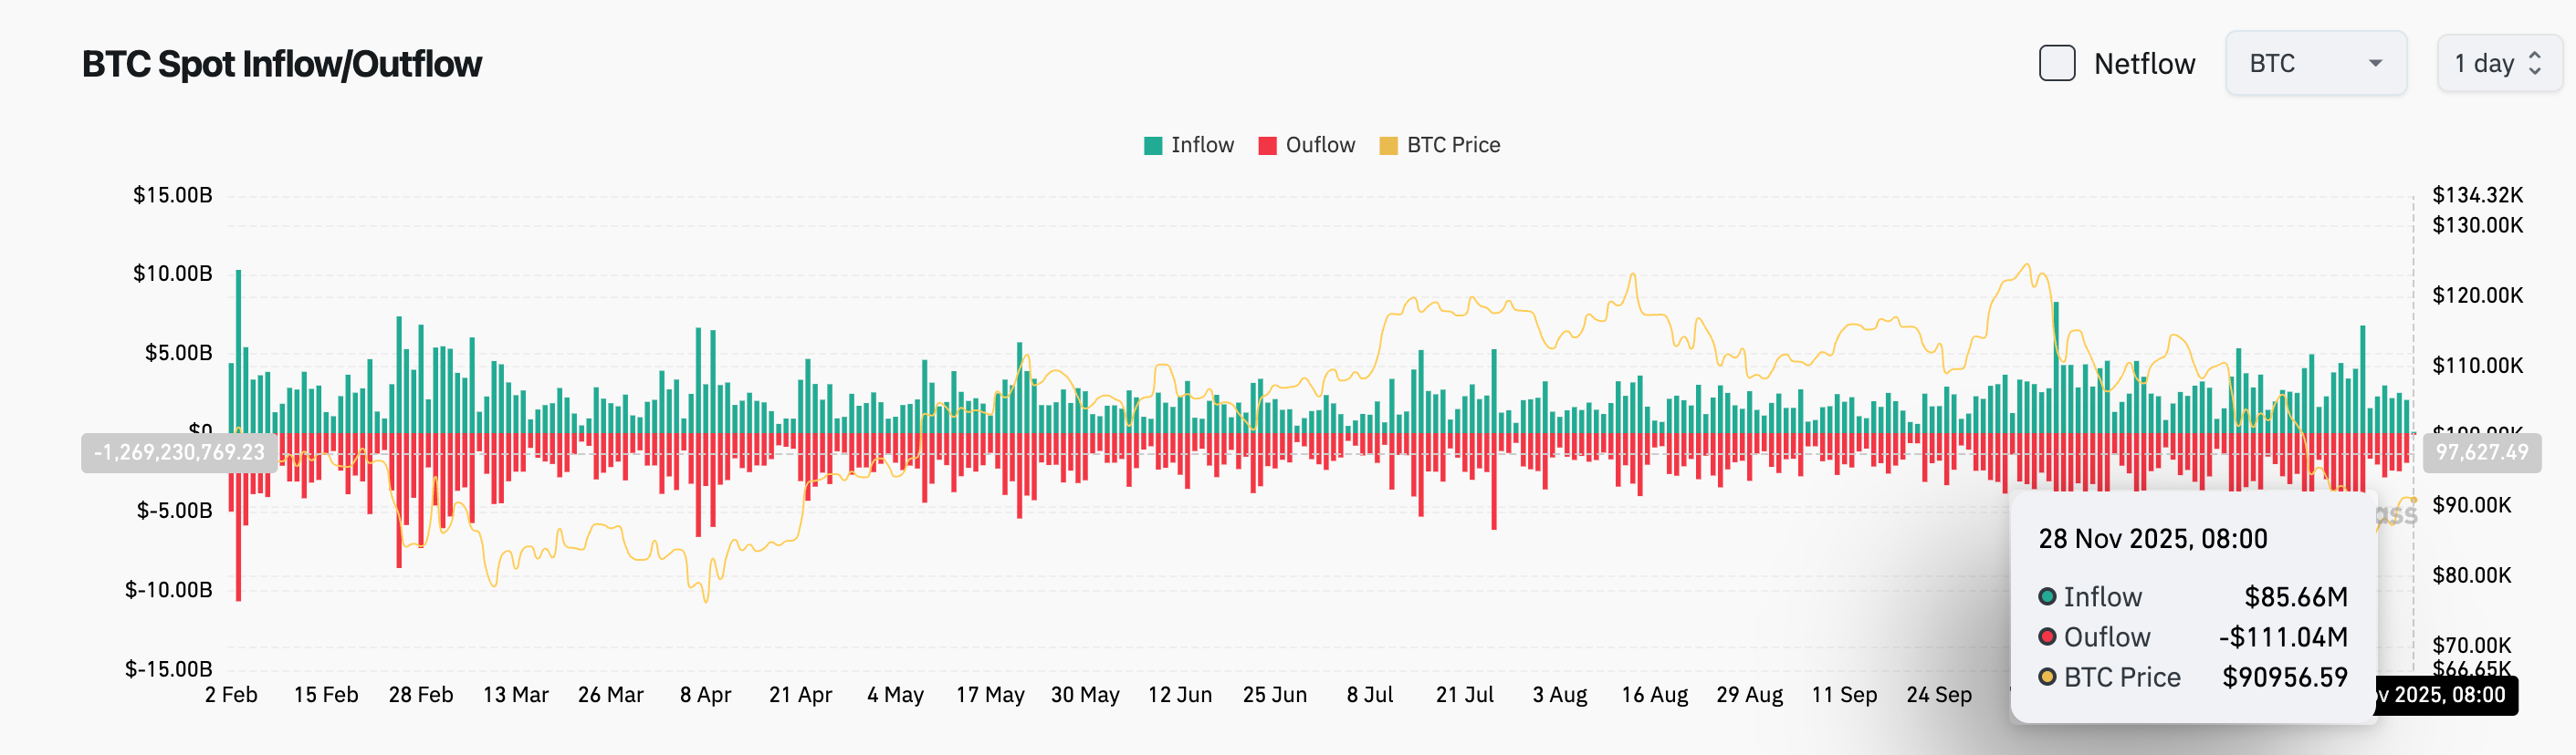Click the right crosshair price label 97,627.49

pyautogui.click(x=2481, y=452)
